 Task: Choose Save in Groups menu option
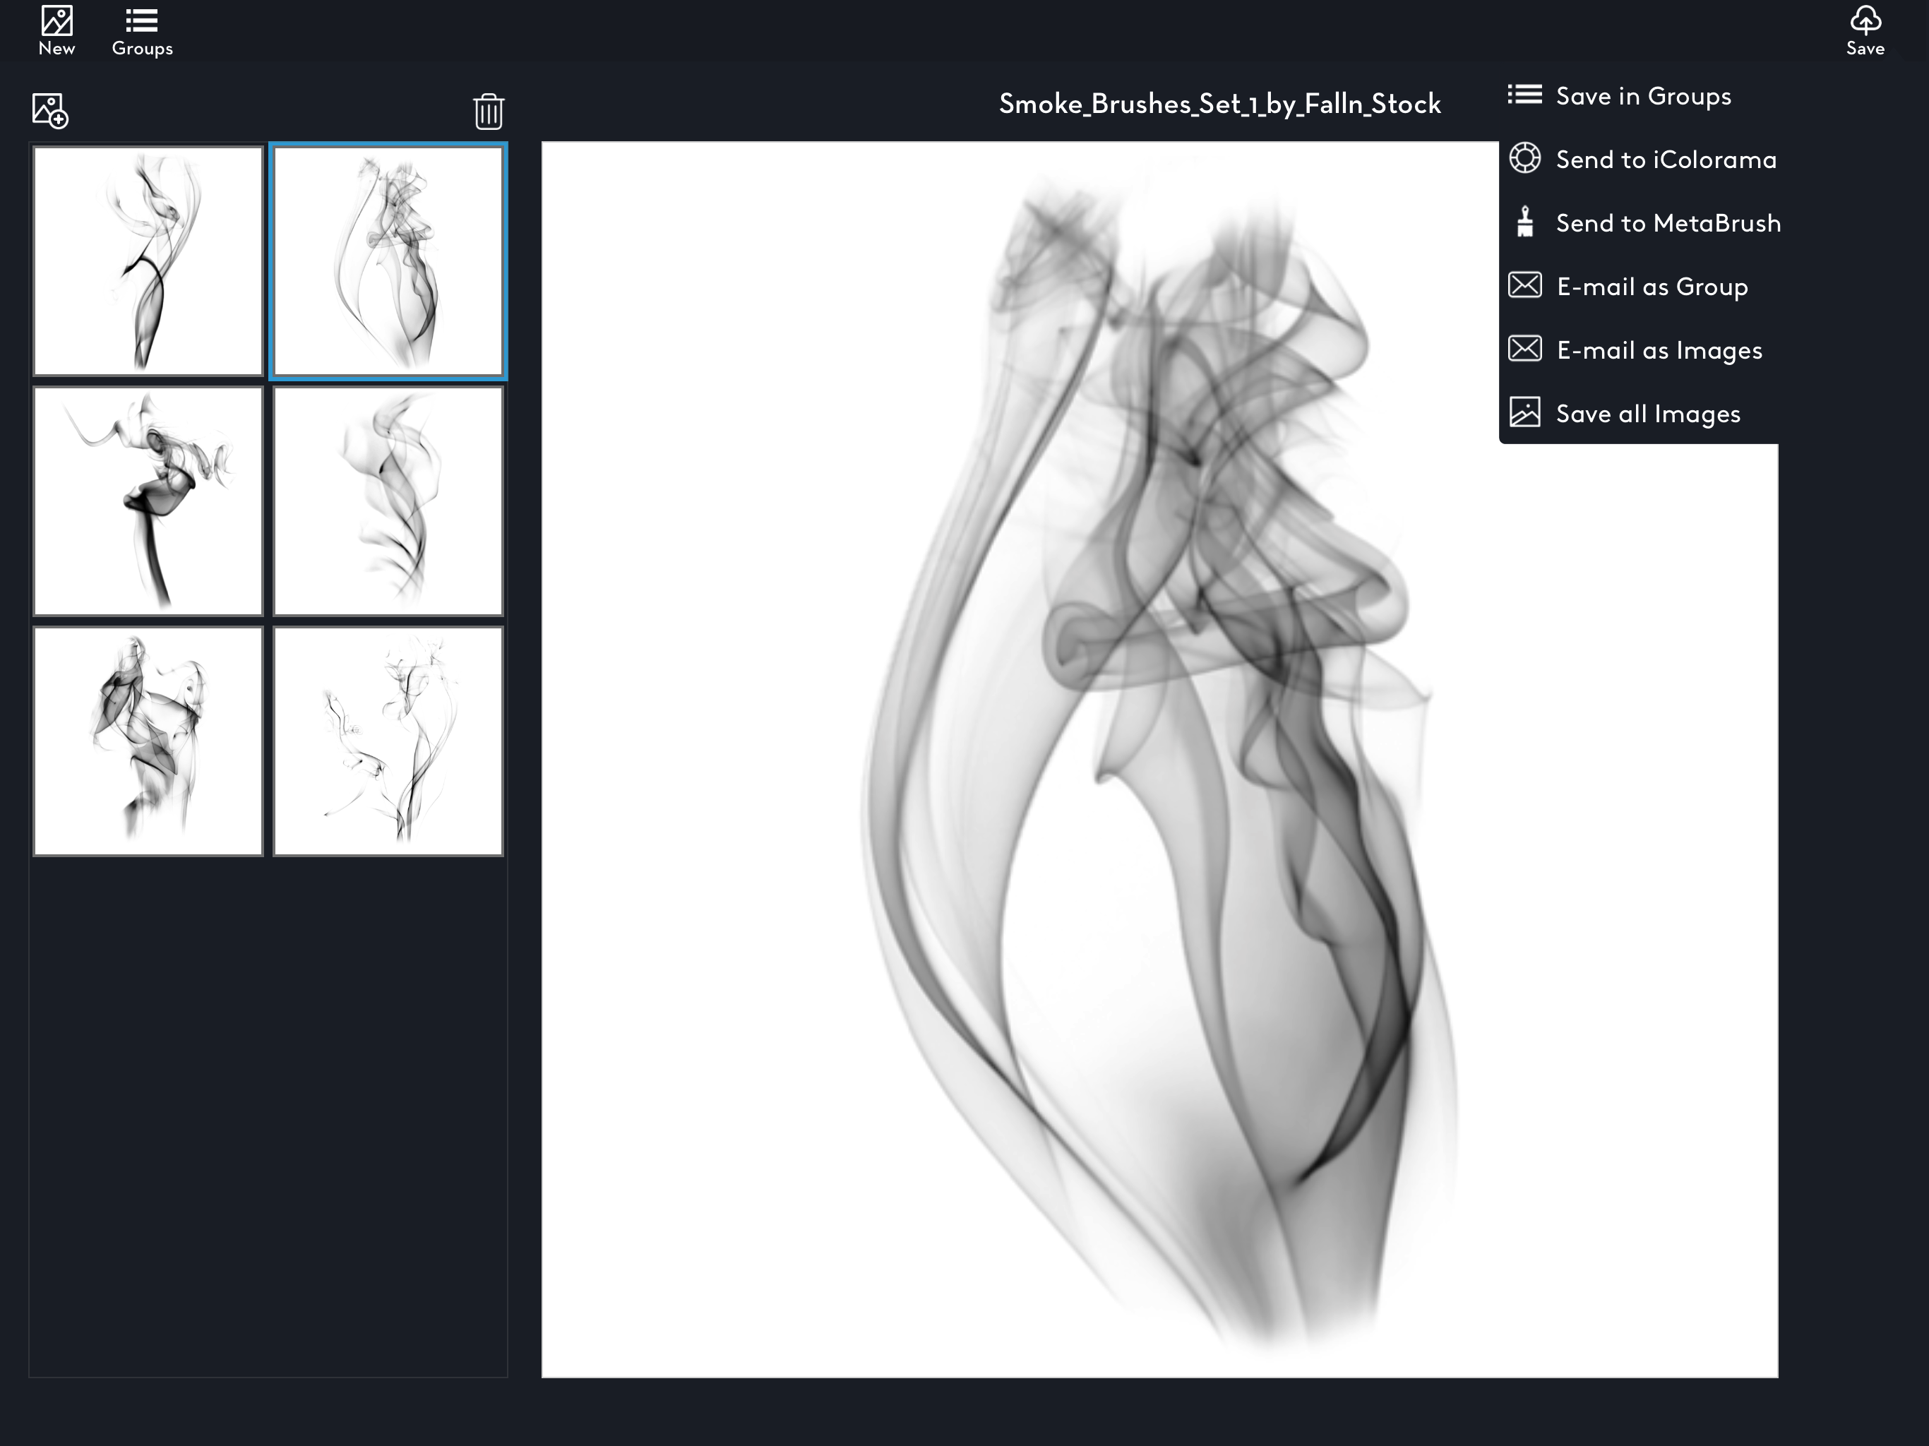point(1643,96)
